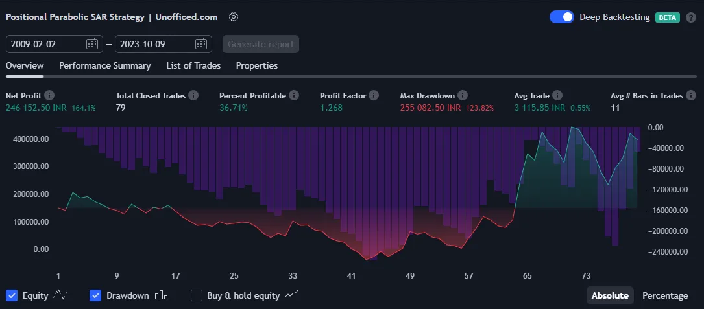
Task: Open end date calendar picker icon
Action: point(201,44)
